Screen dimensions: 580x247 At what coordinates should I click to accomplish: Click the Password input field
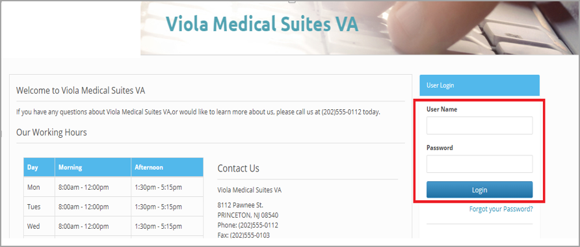point(479,164)
